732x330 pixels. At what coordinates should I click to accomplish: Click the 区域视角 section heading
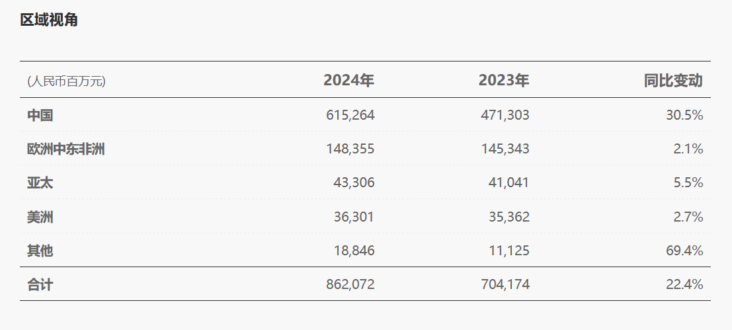click(x=49, y=20)
